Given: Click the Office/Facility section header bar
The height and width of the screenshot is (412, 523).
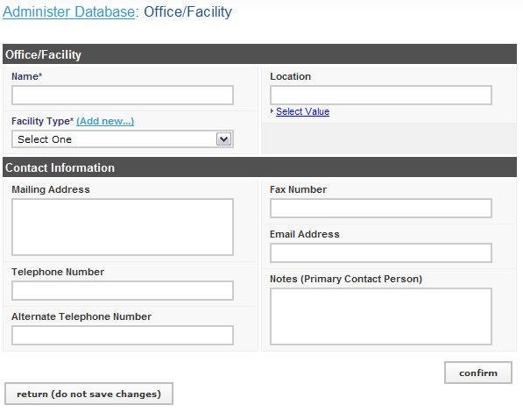Looking at the screenshot, I should coord(259,54).
